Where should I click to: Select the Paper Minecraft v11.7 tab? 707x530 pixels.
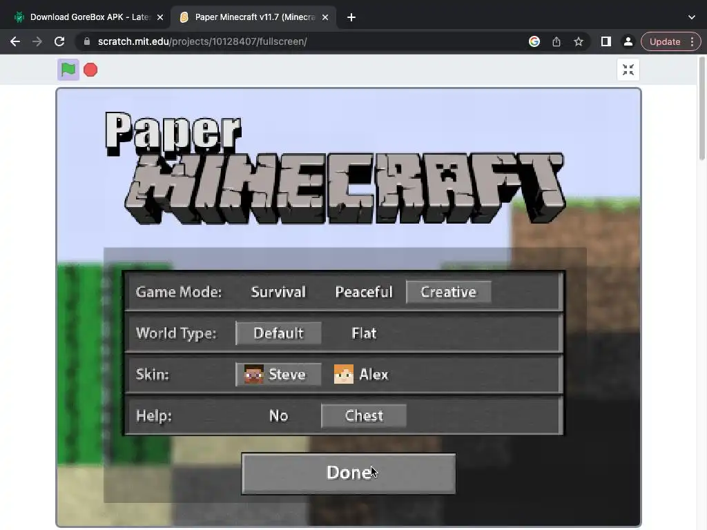pos(255,17)
